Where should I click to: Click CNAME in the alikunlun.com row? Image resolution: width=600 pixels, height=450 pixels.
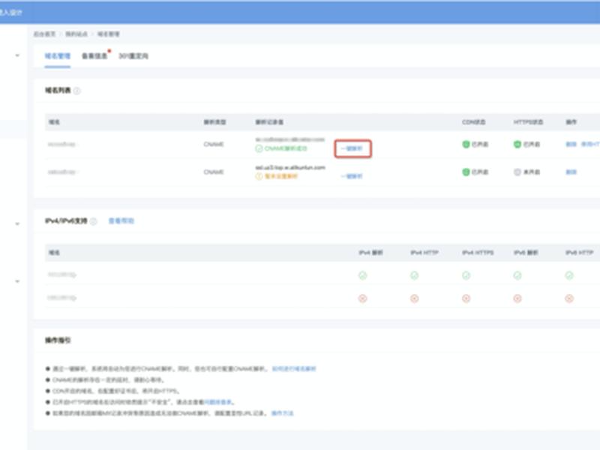click(x=214, y=172)
